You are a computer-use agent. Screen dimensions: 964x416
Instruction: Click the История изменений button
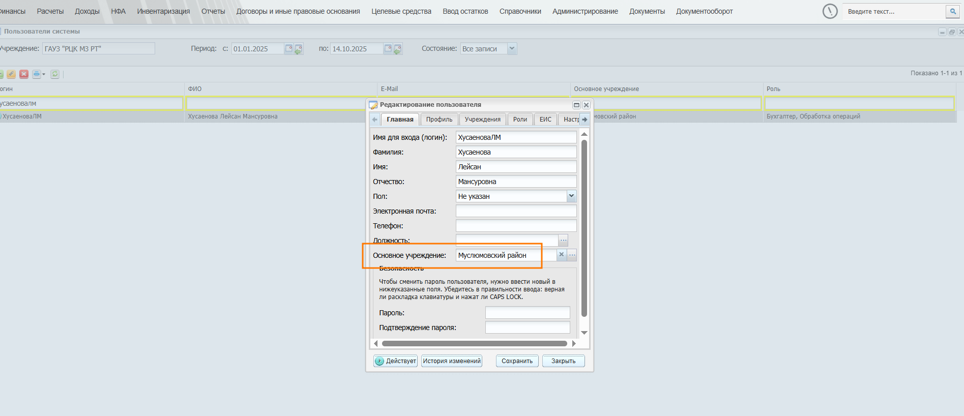click(x=452, y=361)
